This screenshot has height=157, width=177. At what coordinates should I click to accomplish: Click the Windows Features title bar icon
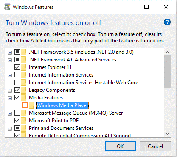7,7
